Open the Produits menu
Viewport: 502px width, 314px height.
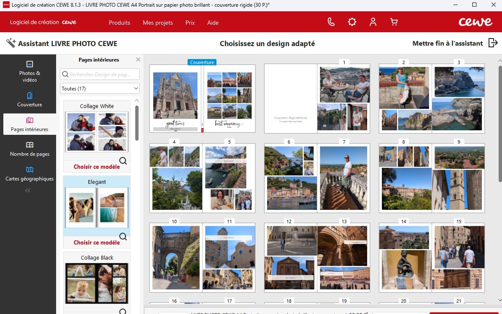(119, 23)
